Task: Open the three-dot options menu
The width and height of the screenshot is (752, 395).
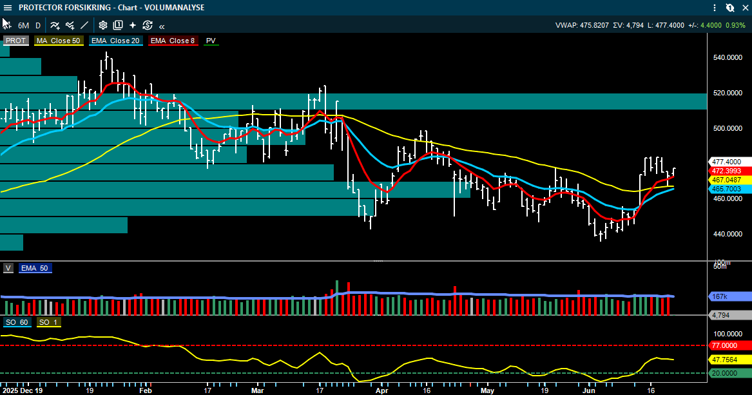Action: tap(715, 8)
